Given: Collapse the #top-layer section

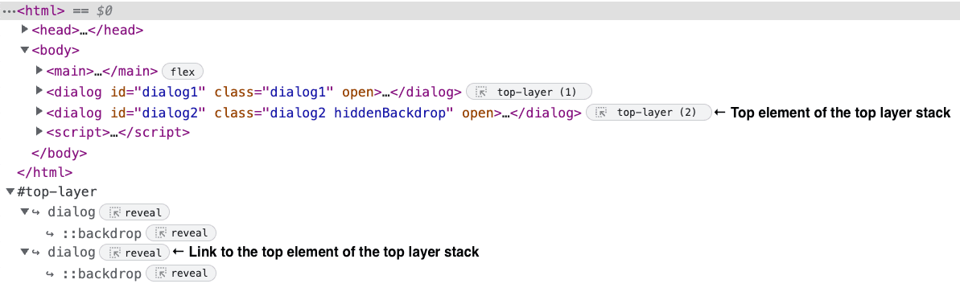Looking at the screenshot, I should 10,191.
